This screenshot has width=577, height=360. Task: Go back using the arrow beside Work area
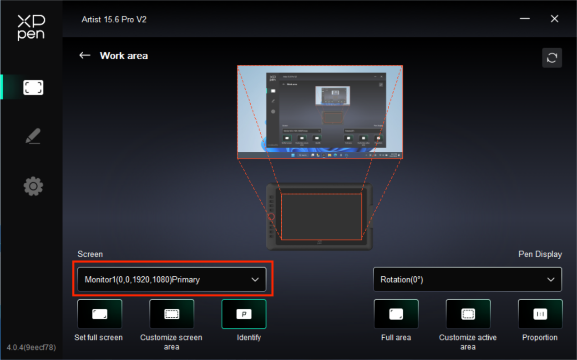pos(85,55)
